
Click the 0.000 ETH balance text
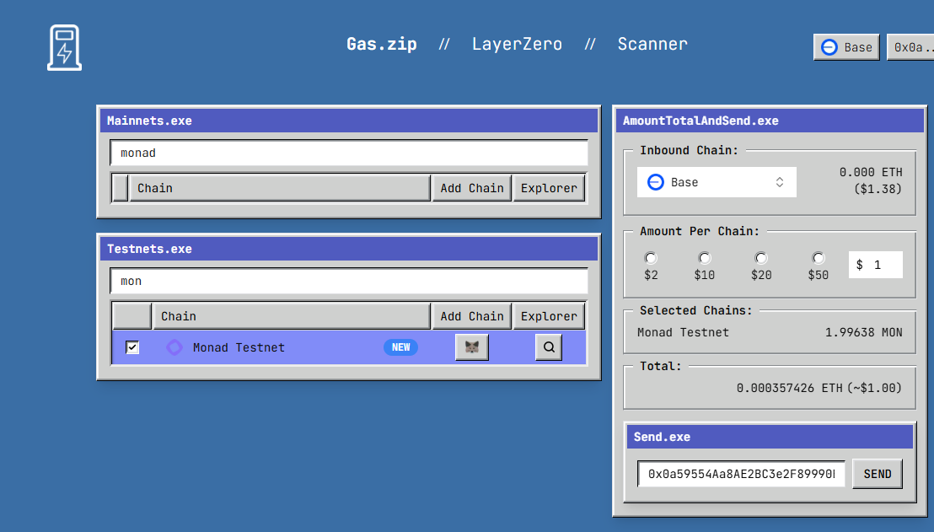pyautogui.click(x=871, y=172)
